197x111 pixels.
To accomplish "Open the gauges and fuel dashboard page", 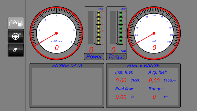I will [16, 23].
